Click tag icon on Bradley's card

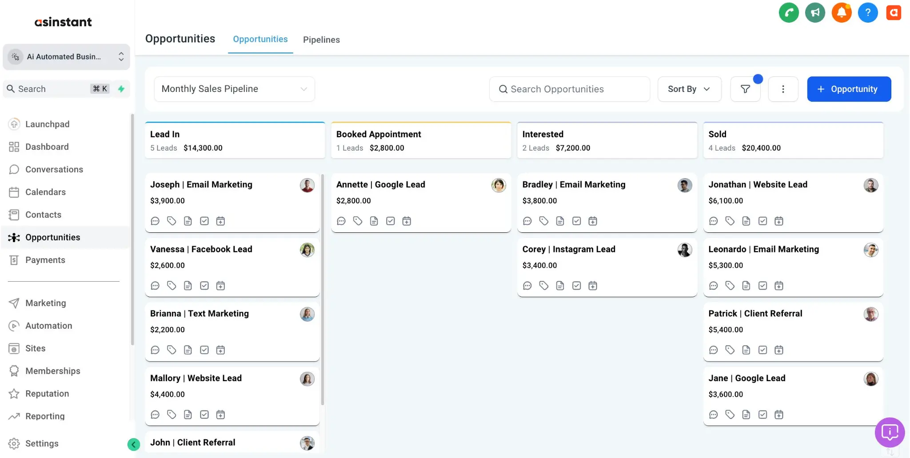[x=544, y=221]
